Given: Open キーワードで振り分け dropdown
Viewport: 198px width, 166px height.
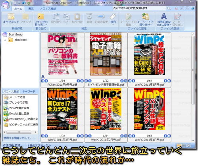Looking at the screenshot, I should coord(145,19).
